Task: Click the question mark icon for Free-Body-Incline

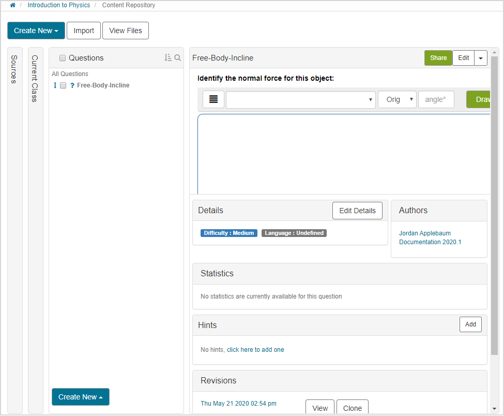Action: (x=72, y=85)
